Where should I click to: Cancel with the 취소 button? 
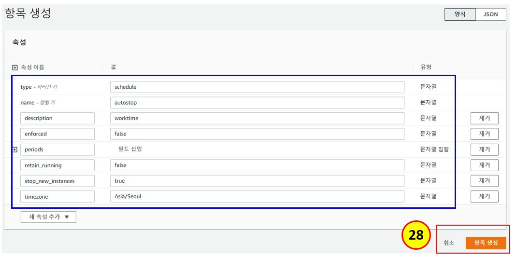click(x=448, y=243)
